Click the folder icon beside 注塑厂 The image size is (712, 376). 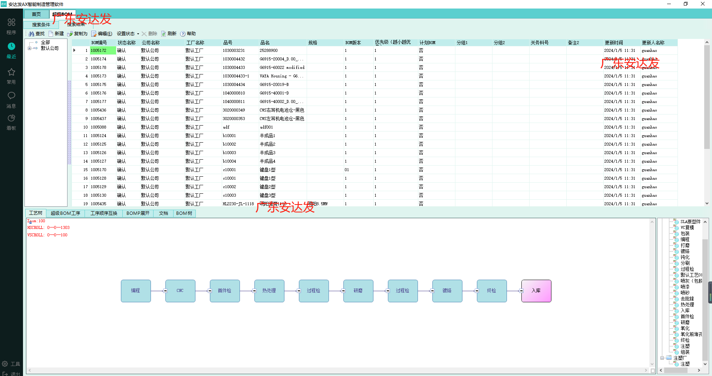click(x=669, y=358)
